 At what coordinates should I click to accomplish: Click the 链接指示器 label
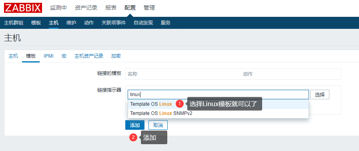pos(109,90)
